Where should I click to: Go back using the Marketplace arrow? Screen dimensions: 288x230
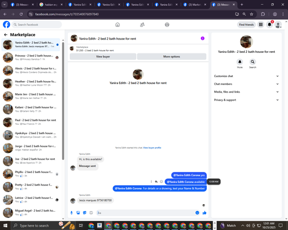(x=6, y=34)
